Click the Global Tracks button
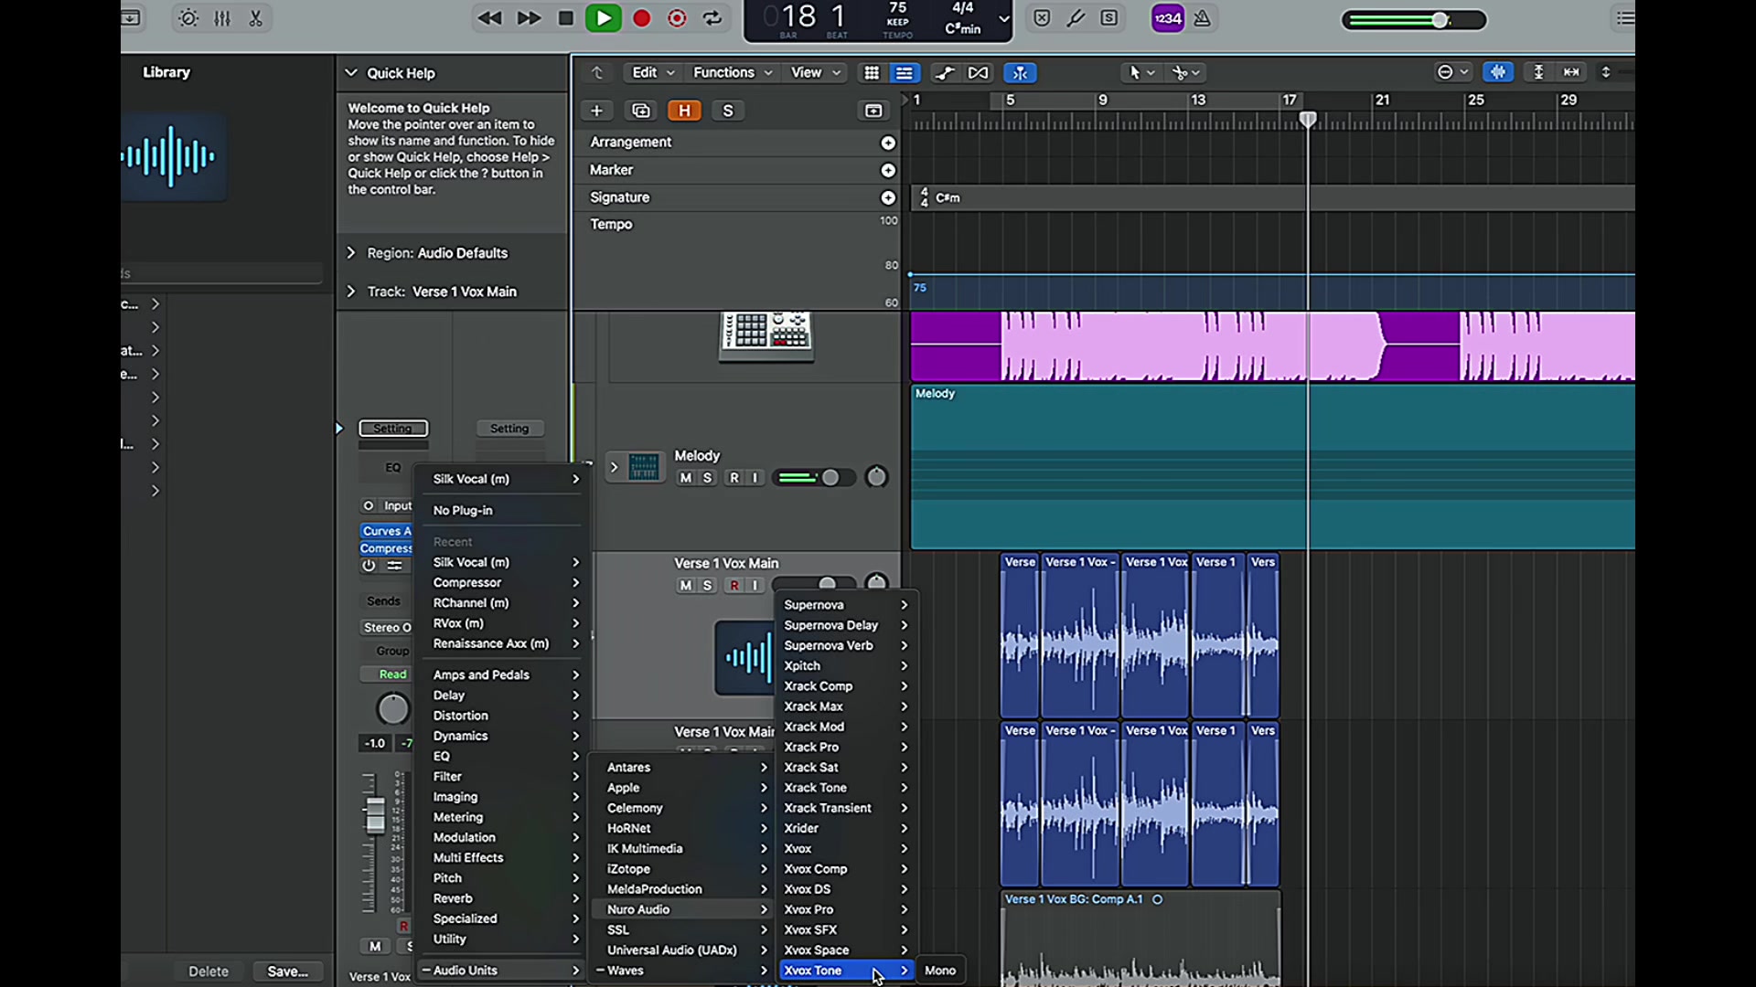1756x987 pixels. point(873,111)
